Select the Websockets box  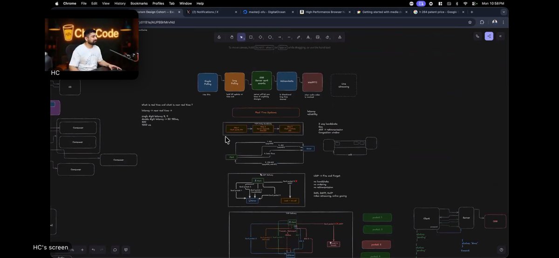[287, 81]
